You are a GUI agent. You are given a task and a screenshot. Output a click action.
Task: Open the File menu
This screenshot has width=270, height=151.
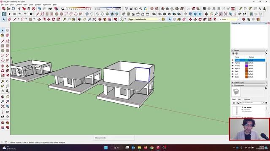2,5
